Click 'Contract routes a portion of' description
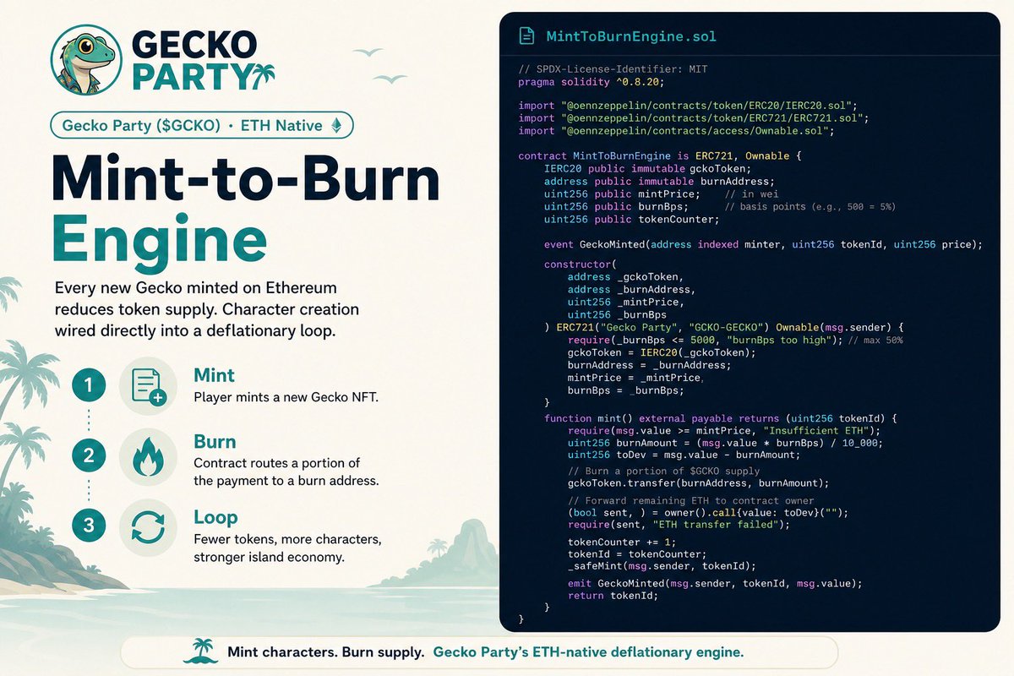Image resolution: width=1014 pixels, height=676 pixels. point(276,463)
